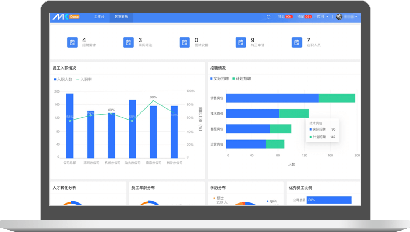Click the 招聘需求 clipboard icon

pos(72,42)
